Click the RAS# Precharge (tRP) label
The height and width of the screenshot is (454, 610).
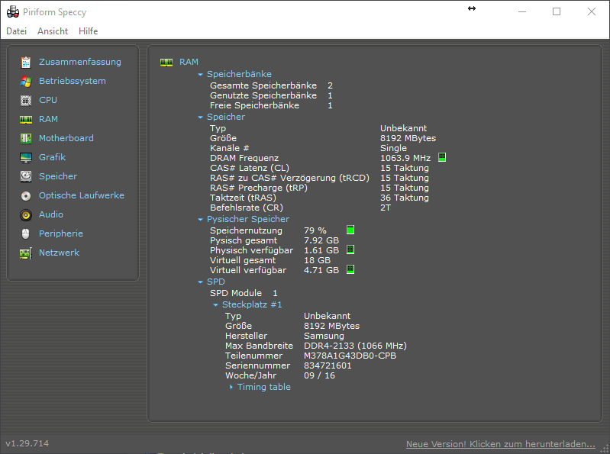pos(259,188)
